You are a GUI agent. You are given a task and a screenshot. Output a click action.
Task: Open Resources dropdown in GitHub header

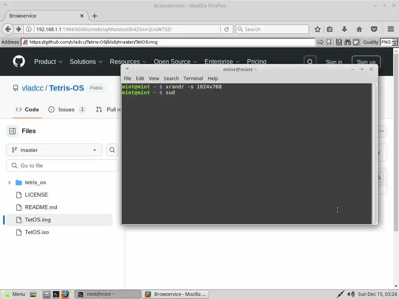[128, 62]
